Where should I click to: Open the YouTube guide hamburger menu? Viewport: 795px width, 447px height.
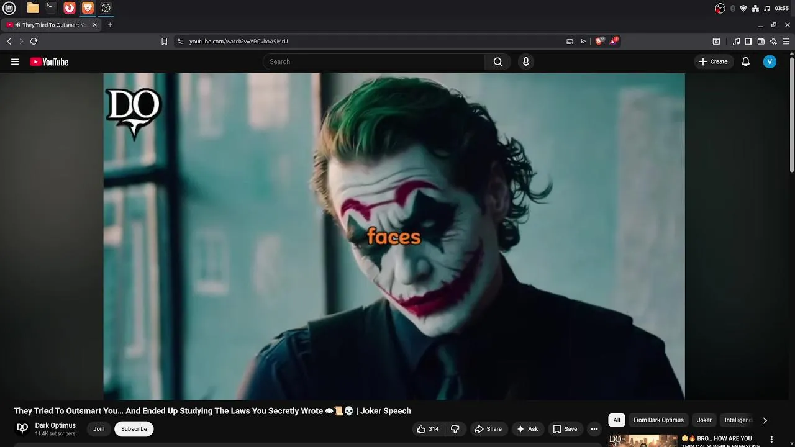15,61
